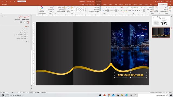Click the Notes status bar button
Screen dimensions: 173x97
pos(44,92)
